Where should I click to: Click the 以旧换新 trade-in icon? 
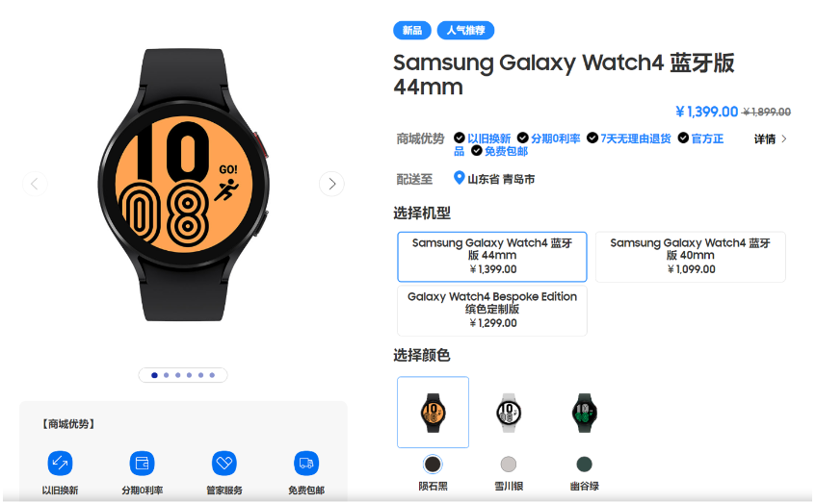(60, 463)
